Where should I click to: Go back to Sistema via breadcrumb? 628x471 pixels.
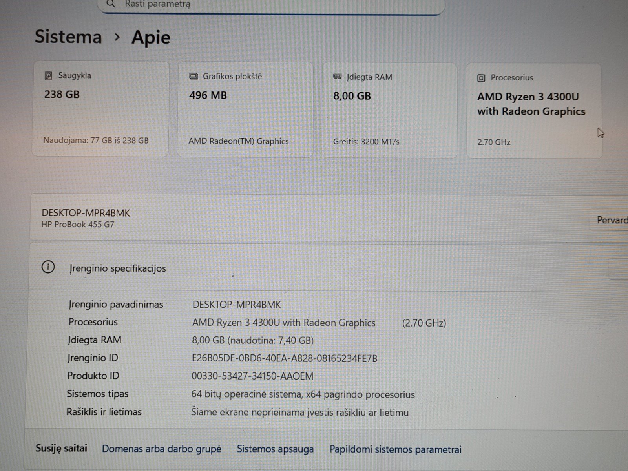pos(68,37)
